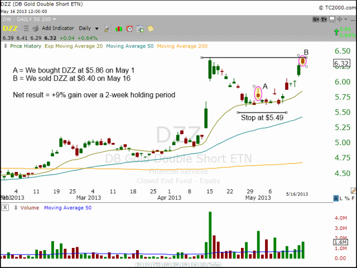
Task: Click the add to watchlist table icon
Action: pos(140,28)
